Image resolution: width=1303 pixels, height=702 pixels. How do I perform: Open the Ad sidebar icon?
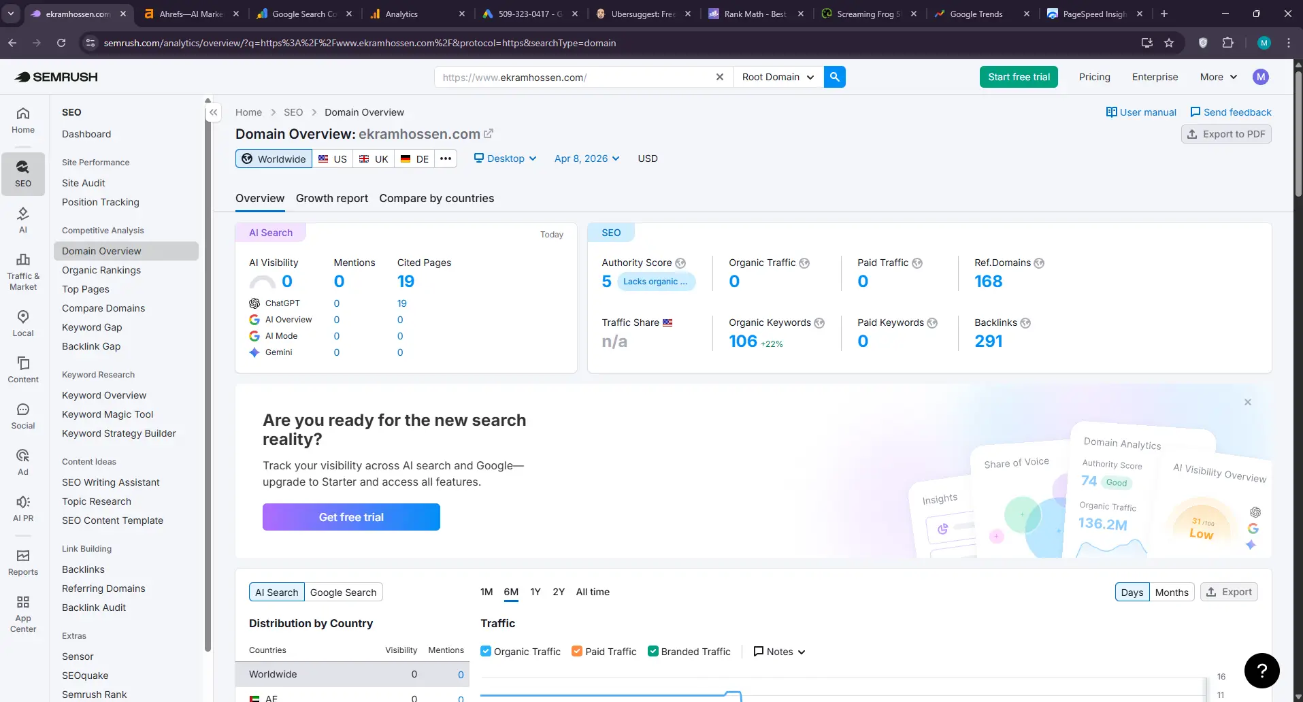point(23,462)
